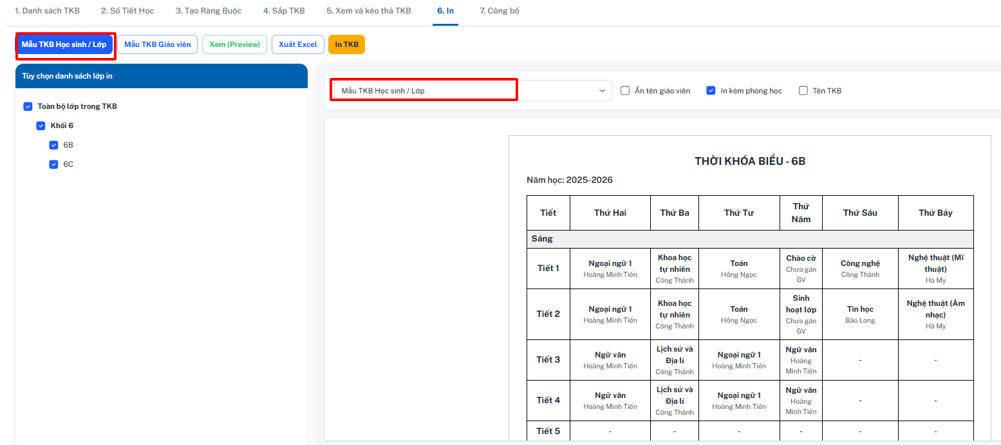This screenshot has width=1001, height=445.
Task: Click "Lịch sử và Địa lí" in Tiết 3
Action: pos(675,359)
